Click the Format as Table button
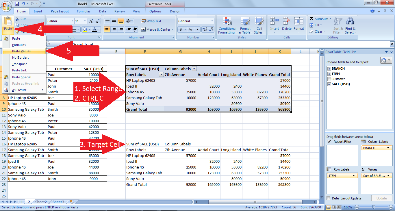Screen dimensions: 395x211 tap(245, 25)
